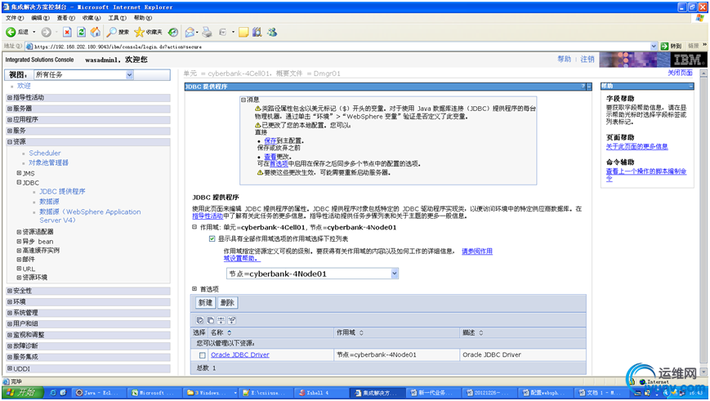This screenshot has width=710, height=401.
Task: Click the IBM logo
Action: pos(687,60)
